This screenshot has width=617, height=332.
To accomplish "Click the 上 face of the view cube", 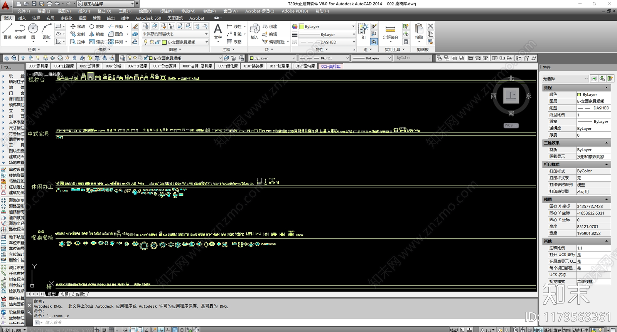I will coord(511,95).
